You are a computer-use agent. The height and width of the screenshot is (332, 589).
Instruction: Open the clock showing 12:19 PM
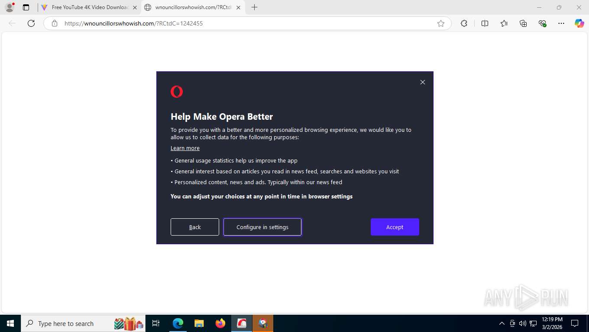[x=552, y=323]
